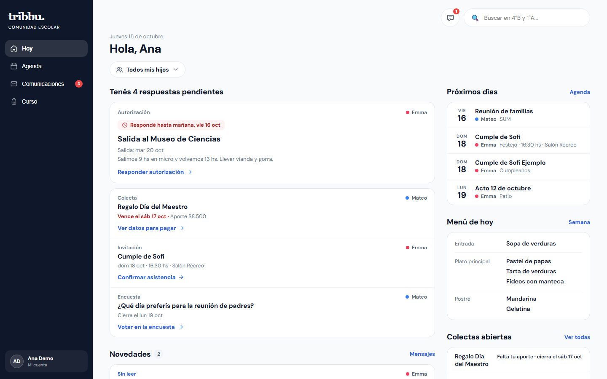Click the backpack icon beside Curso
The width and height of the screenshot is (607, 379).
14,101
